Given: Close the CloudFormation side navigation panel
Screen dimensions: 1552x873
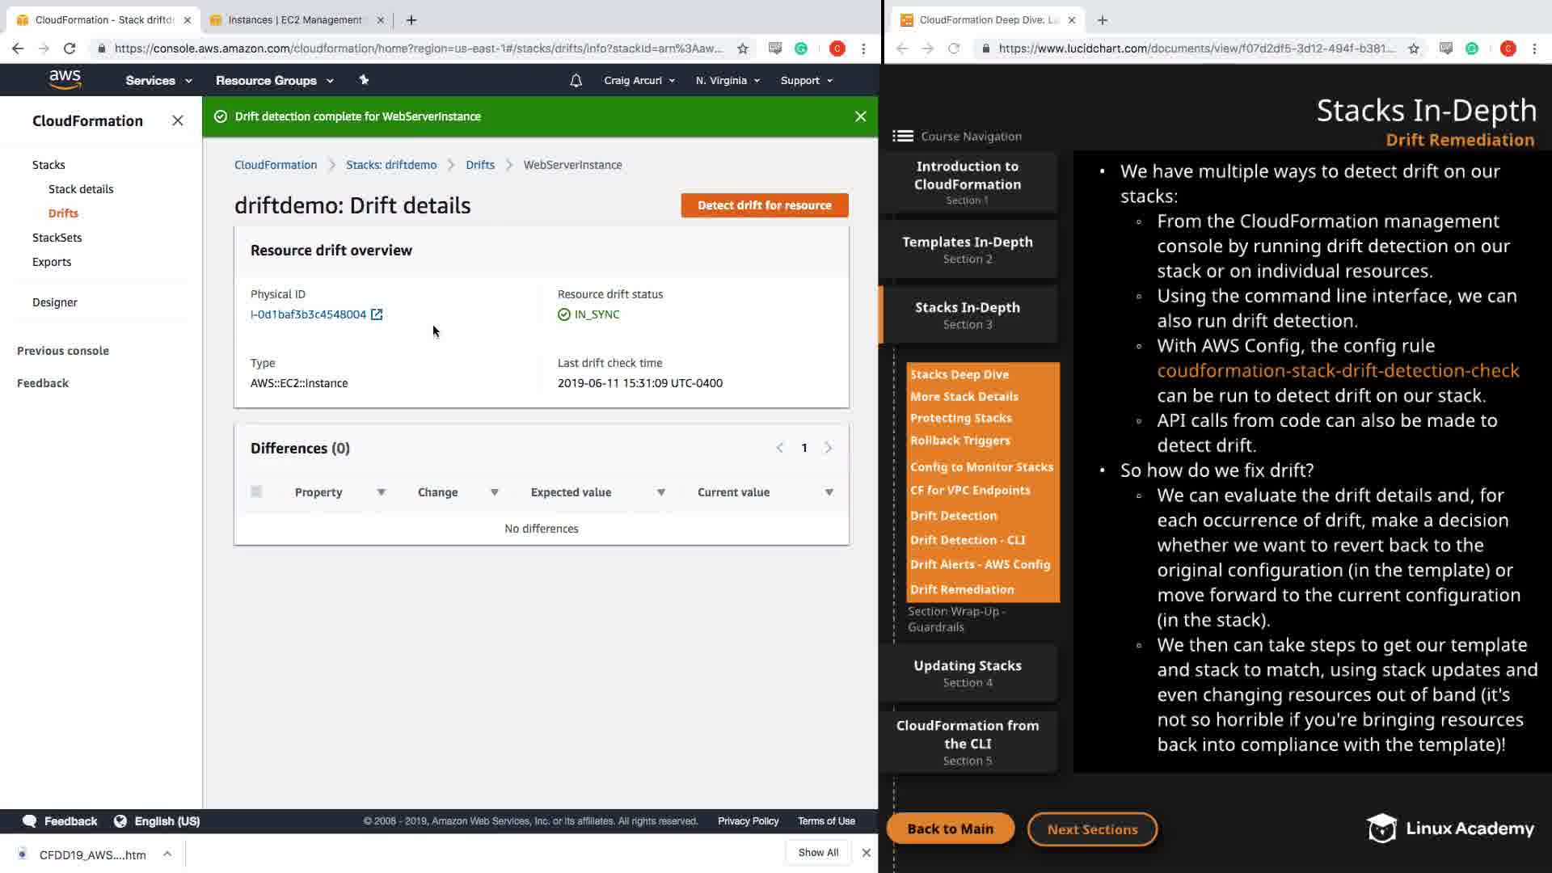Looking at the screenshot, I should 178,120.
